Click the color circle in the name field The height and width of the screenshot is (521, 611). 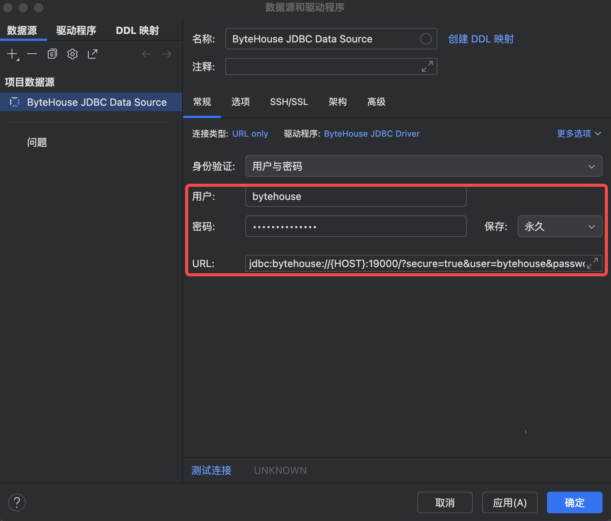tap(426, 39)
